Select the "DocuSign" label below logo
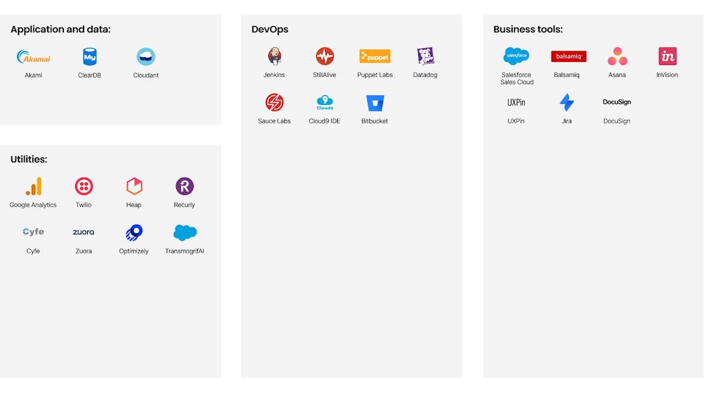This screenshot has width=717, height=396. (x=617, y=121)
